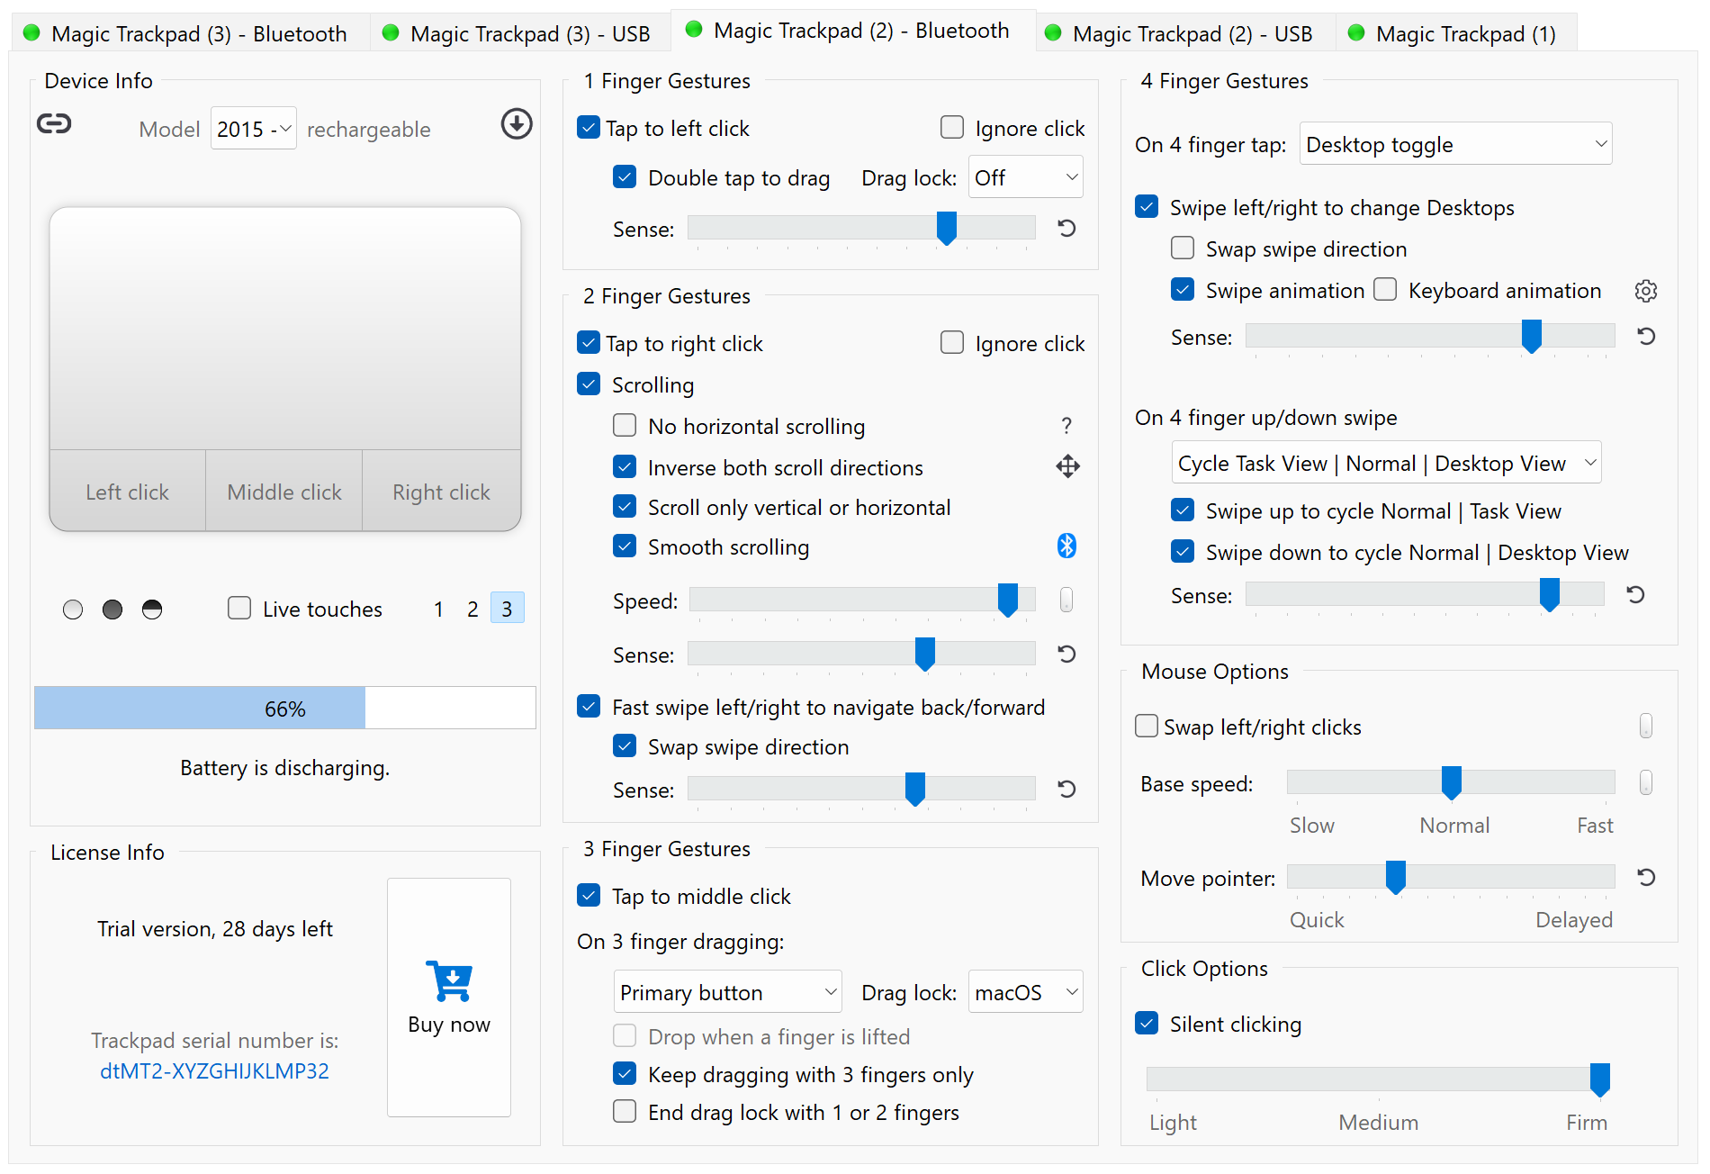This screenshot has height=1174, width=1710.
Task: Select the black trackpad color circle
Action: pos(112,609)
